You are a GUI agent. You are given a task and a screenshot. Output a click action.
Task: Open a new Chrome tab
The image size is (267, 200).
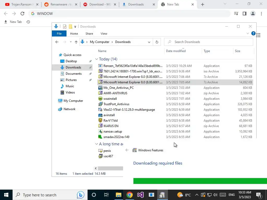pos(202,5)
